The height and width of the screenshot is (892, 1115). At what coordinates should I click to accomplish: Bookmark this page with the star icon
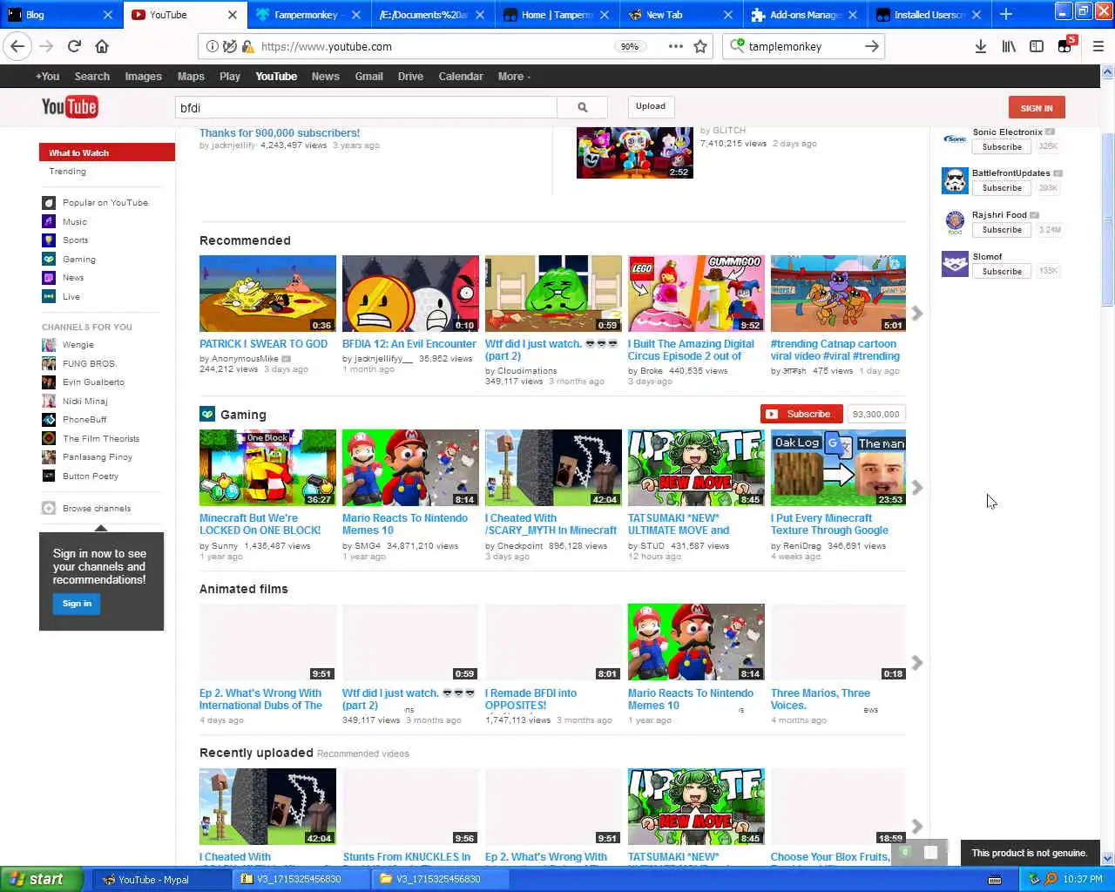(x=700, y=46)
